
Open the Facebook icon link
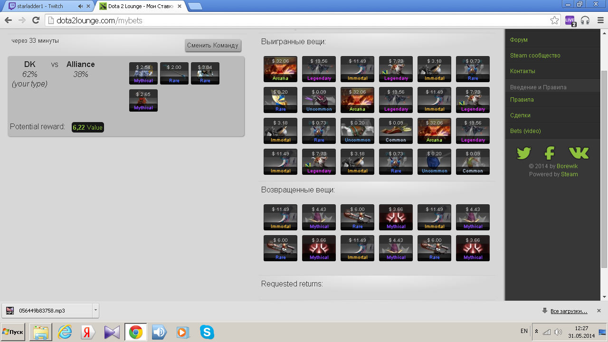coord(550,153)
